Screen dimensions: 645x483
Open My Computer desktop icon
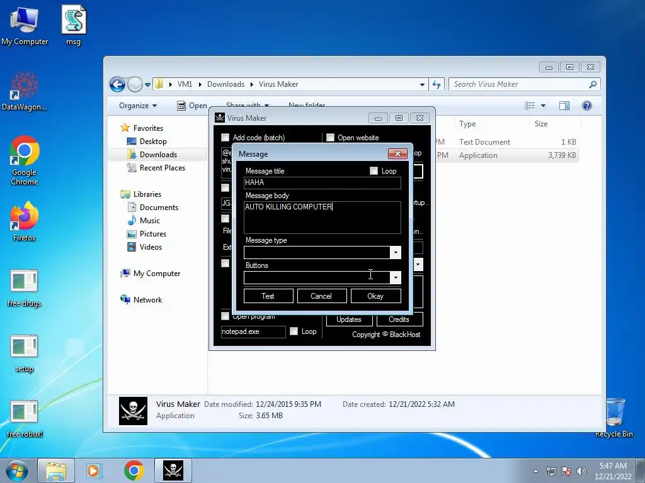25,25
